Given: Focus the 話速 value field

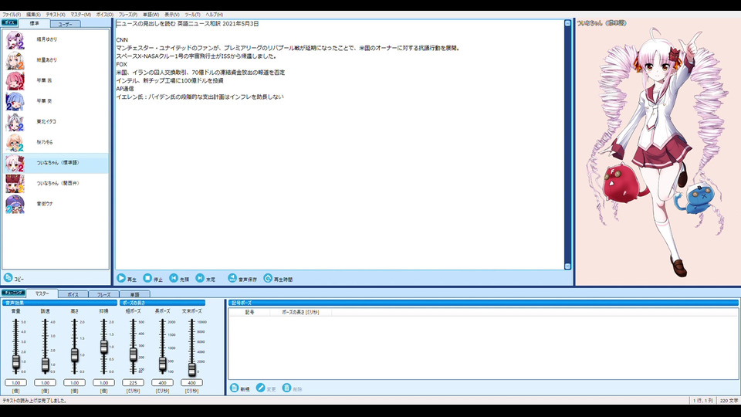Looking at the screenshot, I should tap(45, 382).
